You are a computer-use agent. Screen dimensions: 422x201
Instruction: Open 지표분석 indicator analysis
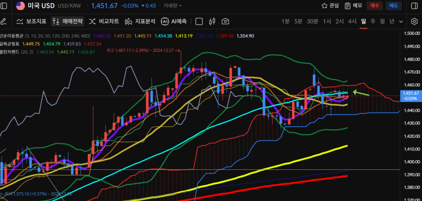pyautogui.click(x=140, y=21)
